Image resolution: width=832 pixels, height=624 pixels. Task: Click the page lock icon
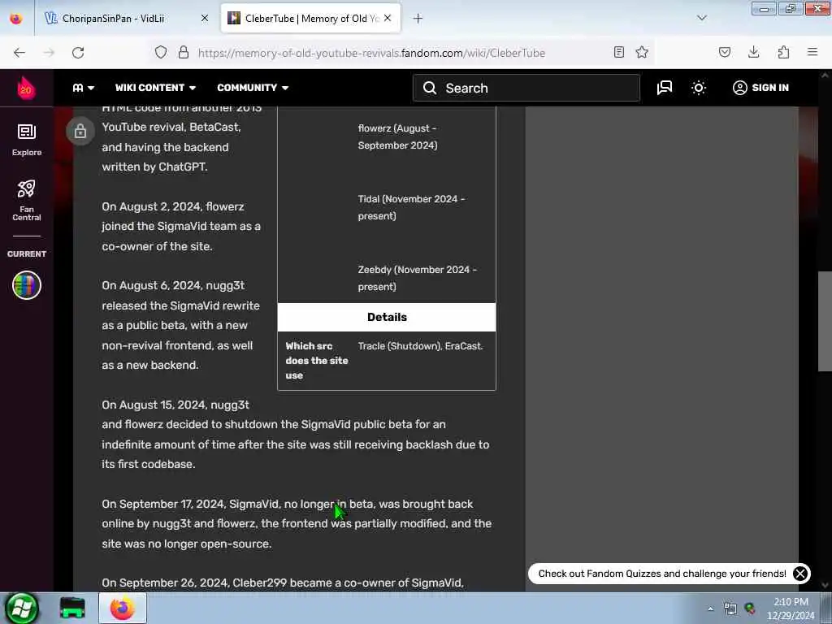[x=80, y=131]
